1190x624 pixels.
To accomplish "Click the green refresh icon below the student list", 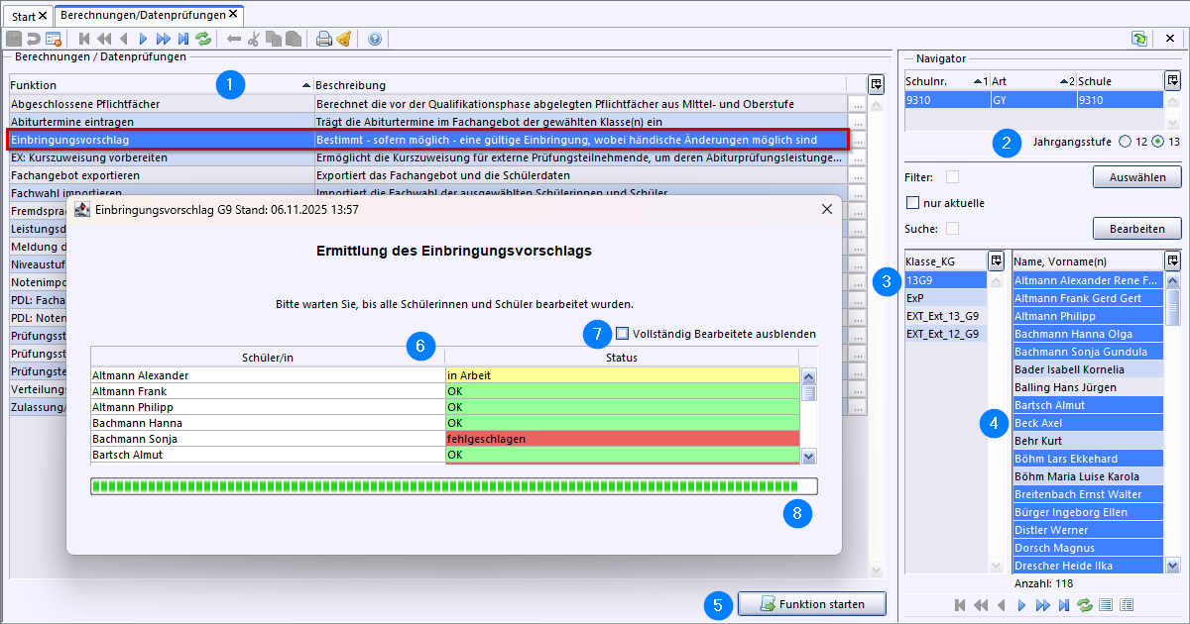I will pyautogui.click(x=1084, y=605).
